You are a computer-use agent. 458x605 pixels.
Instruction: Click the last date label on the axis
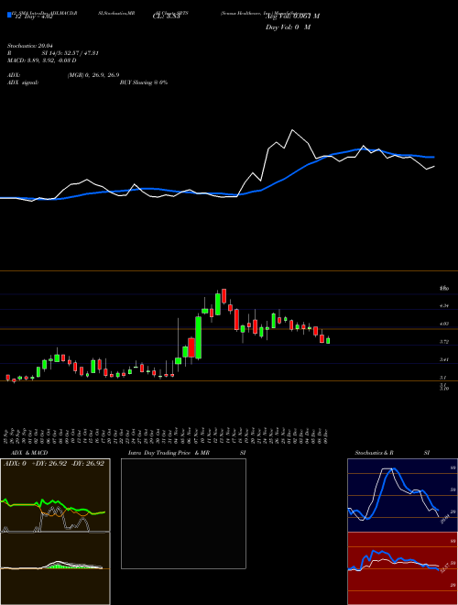point(328,435)
